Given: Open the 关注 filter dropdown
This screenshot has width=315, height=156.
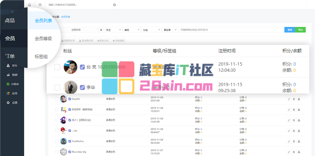Looking at the screenshot, I should click(113, 30).
